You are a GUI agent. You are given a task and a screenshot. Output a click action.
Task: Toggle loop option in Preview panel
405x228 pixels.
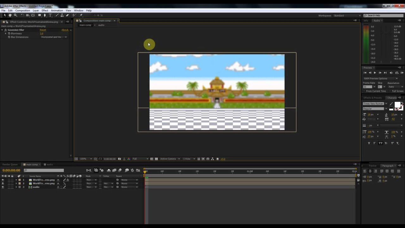tap(397, 73)
